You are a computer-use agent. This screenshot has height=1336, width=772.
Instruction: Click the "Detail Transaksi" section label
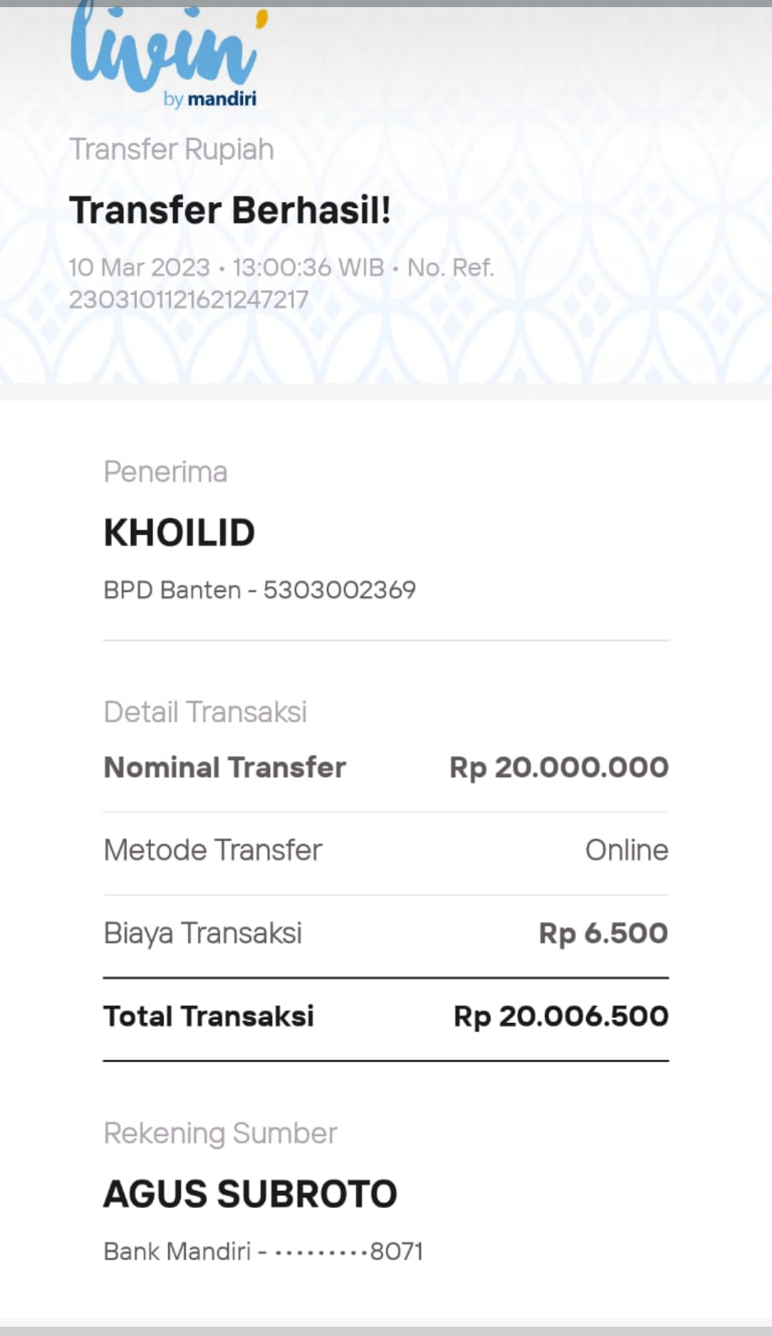click(x=205, y=712)
